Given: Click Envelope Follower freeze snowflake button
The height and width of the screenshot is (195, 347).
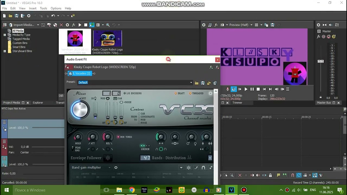Looking at the screenshot, I should click(x=108, y=158).
